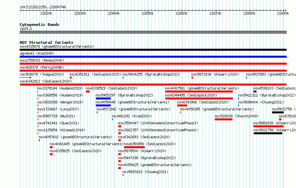Viewport: 296px width, 188px height.
Task: Click nsv5411312 (ByrskaBishop2022) label
Action: click(267, 95)
